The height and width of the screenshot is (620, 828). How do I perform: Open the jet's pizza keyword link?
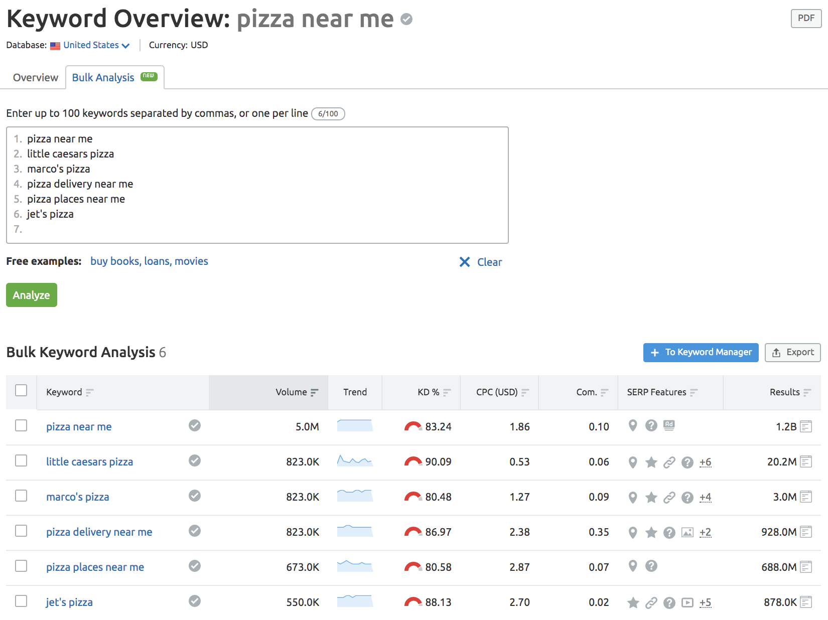pyautogui.click(x=69, y=602)
